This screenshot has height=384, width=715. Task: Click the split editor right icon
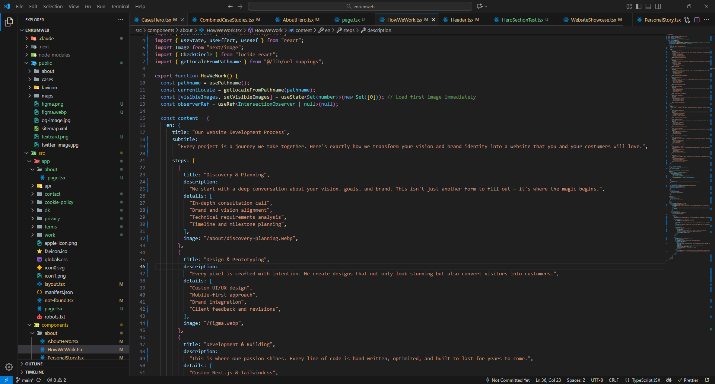tap(697, 20)
